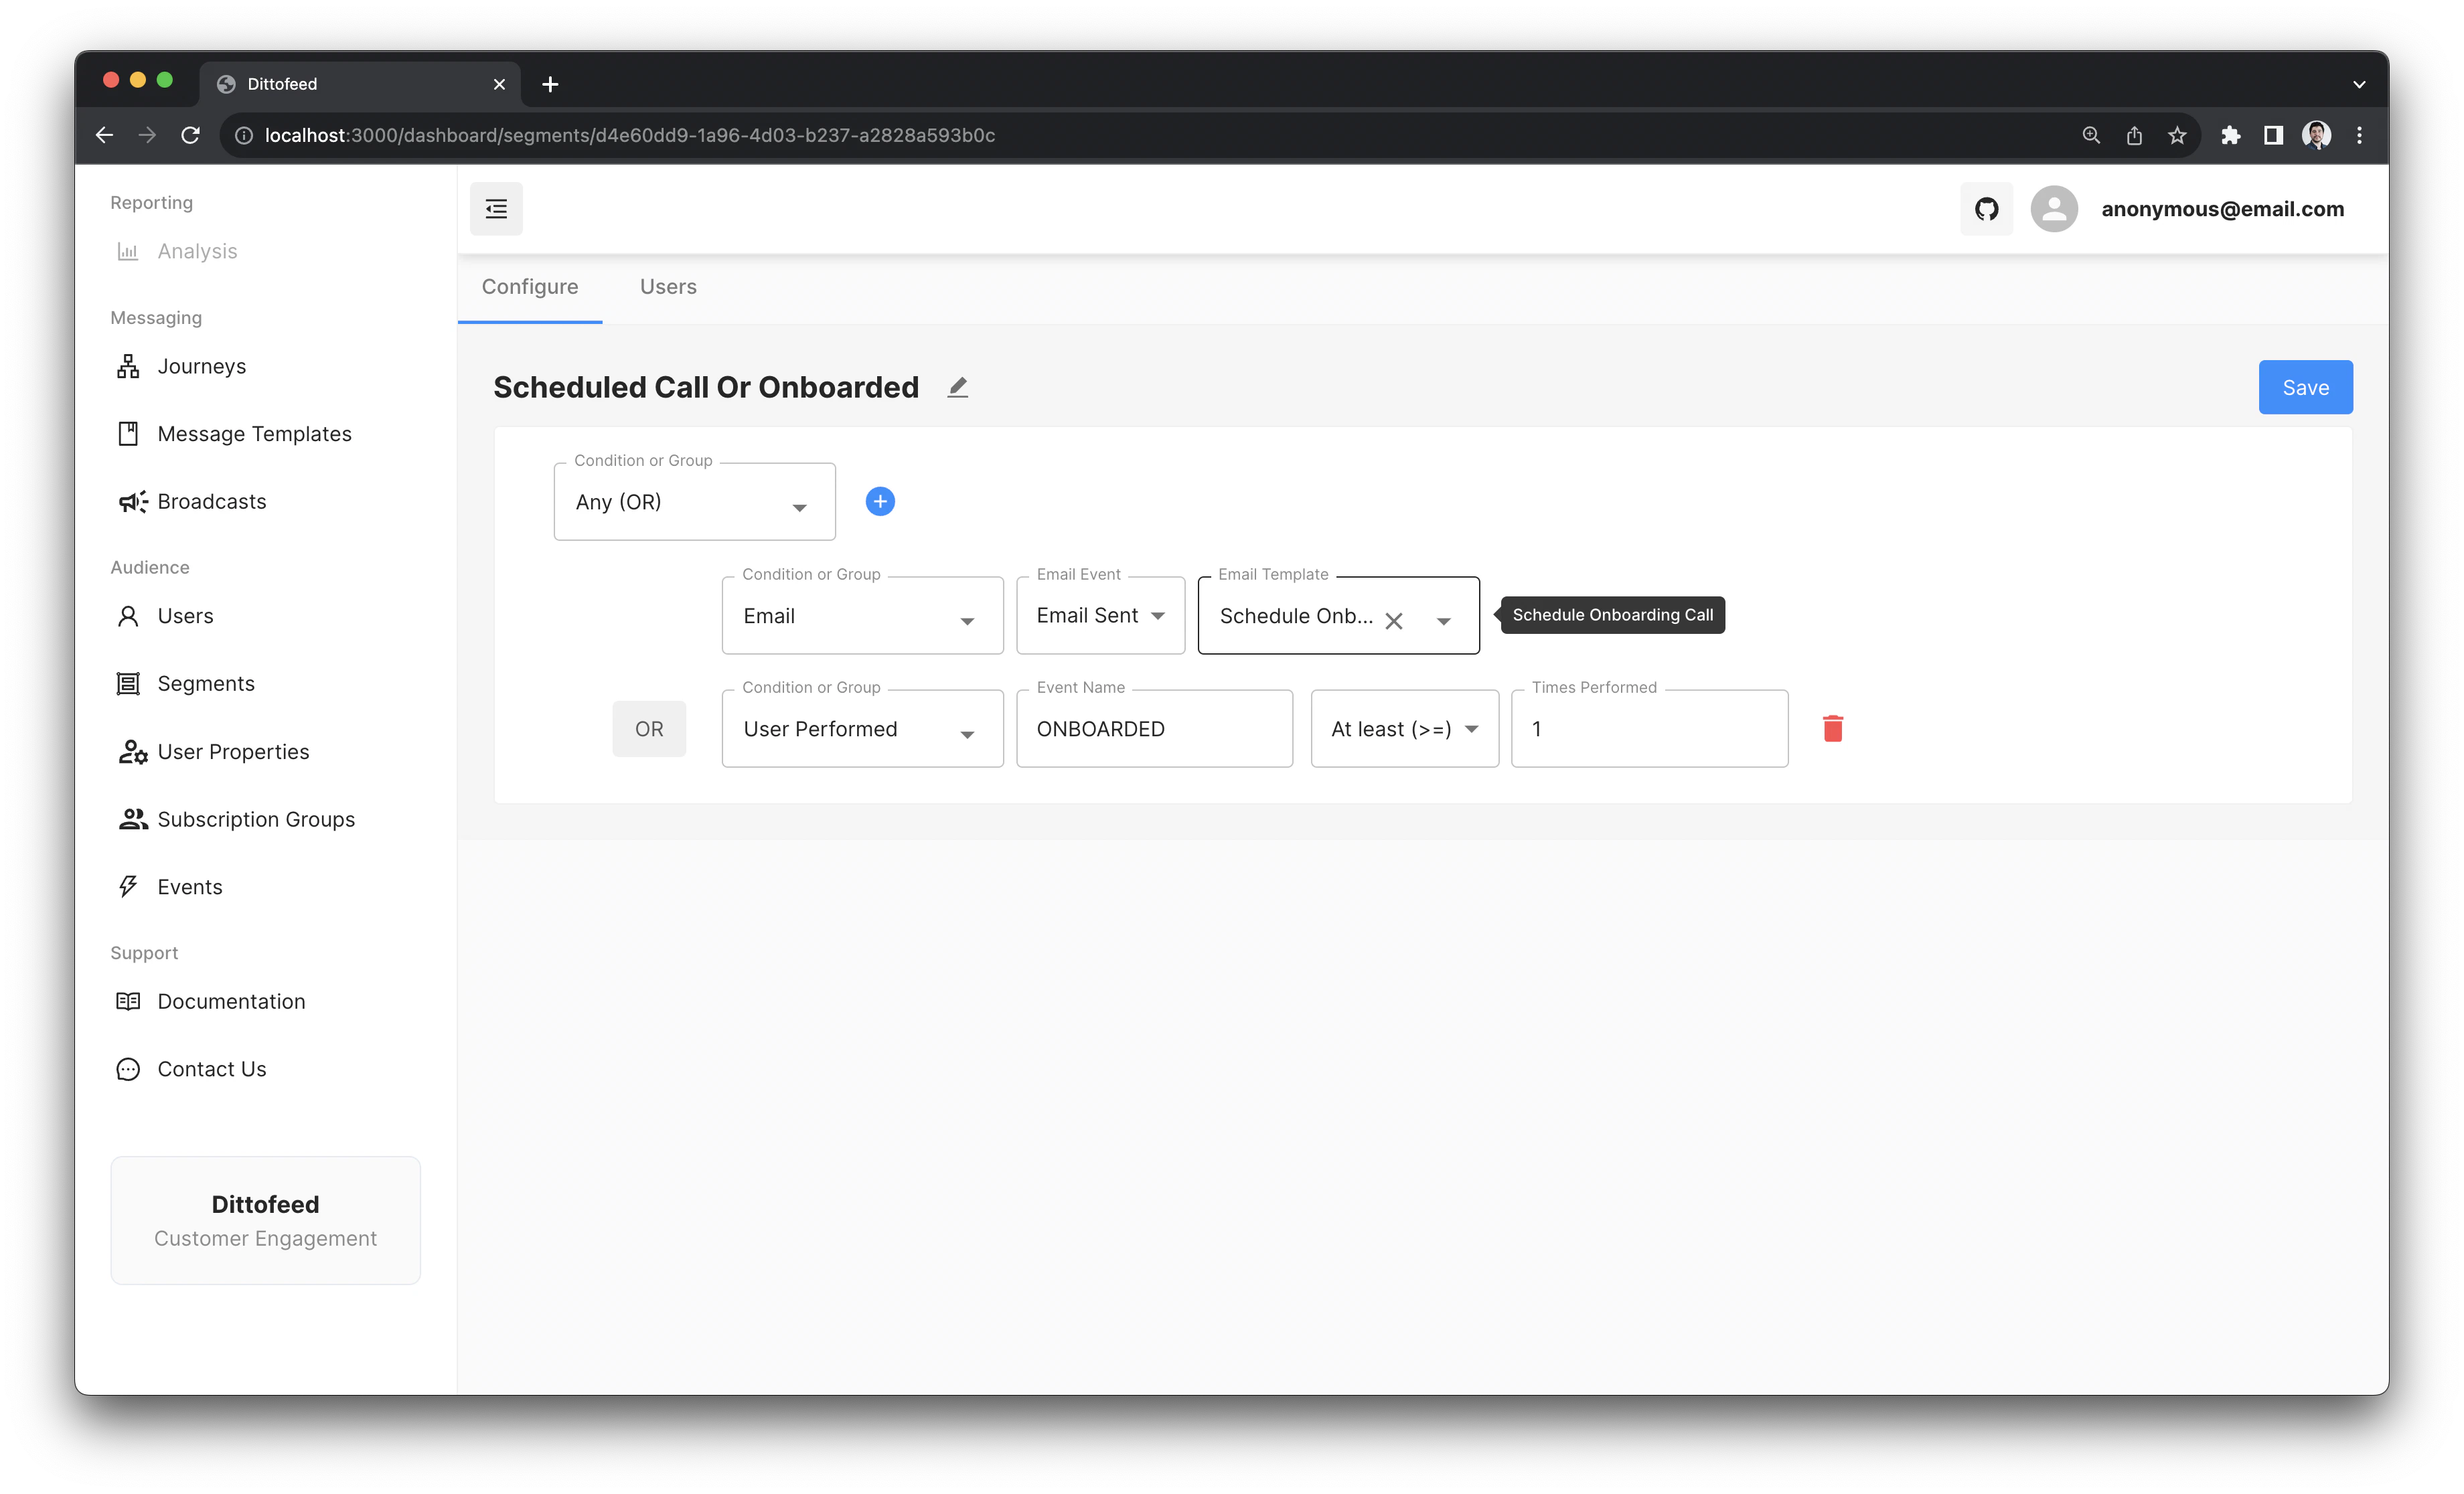This screenshot has width=2464, height=1494.
Task: Open the Events page
Action: 190,886
